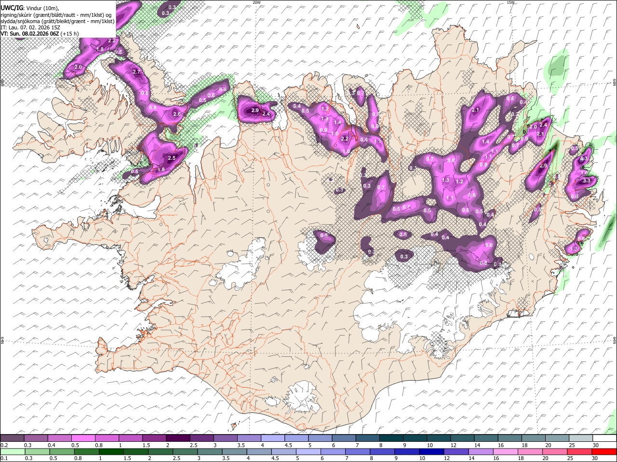Click the bold 'UWC/IG' title text
Image resolution: width=617 pixels, height=462 pixels.
click(12, 8)
